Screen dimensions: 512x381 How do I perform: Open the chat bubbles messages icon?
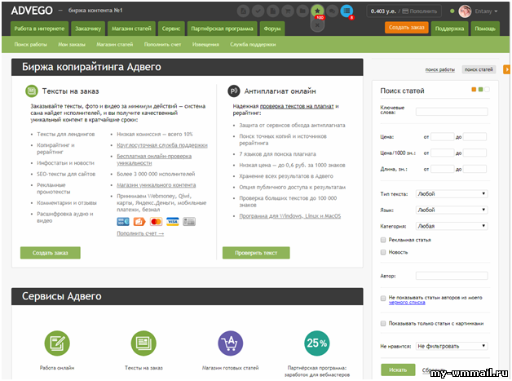pos(332,11)
